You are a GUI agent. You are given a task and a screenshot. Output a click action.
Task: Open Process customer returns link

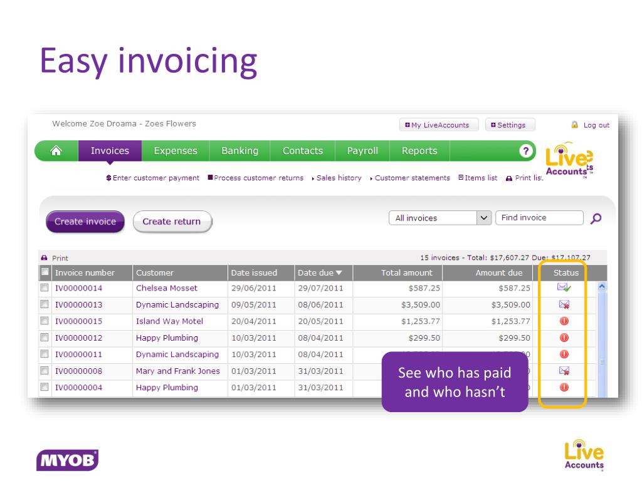point(256,178)
